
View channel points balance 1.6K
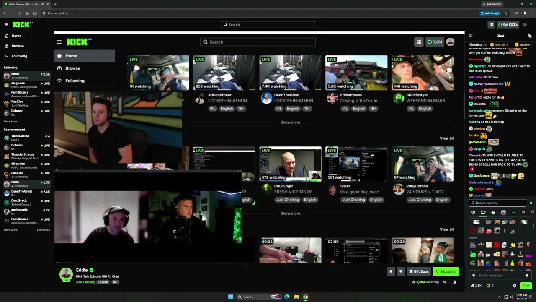[x=476, y=286]
